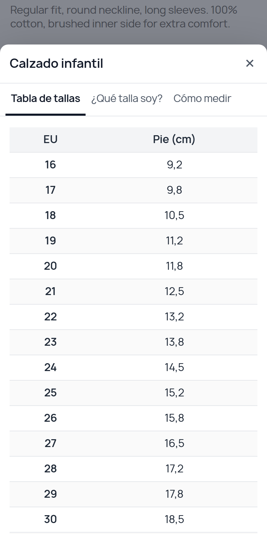Screen dimensions: 267x534
Task: Click the 15,2 foot length cell
Action: click(x=174, y=393)
